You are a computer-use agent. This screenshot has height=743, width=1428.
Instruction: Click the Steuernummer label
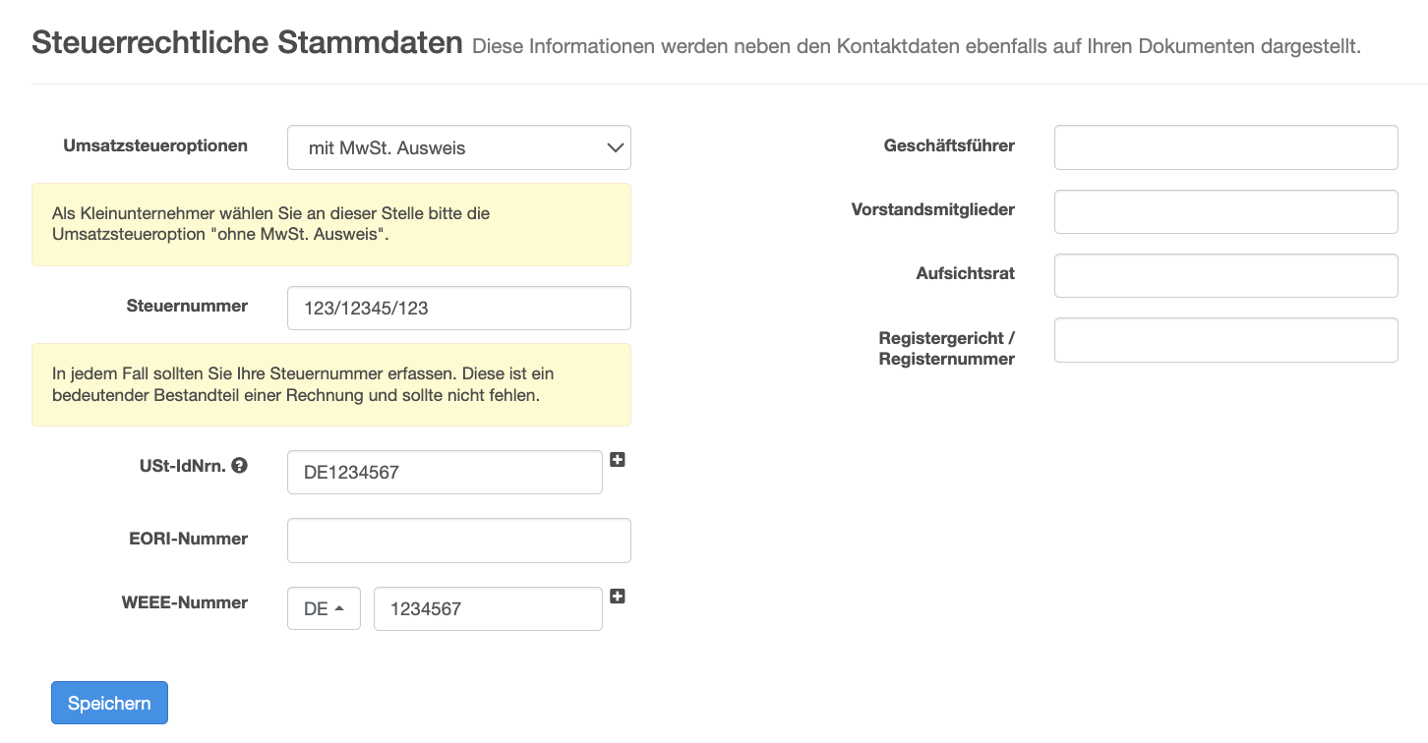(x=187, y=306)
